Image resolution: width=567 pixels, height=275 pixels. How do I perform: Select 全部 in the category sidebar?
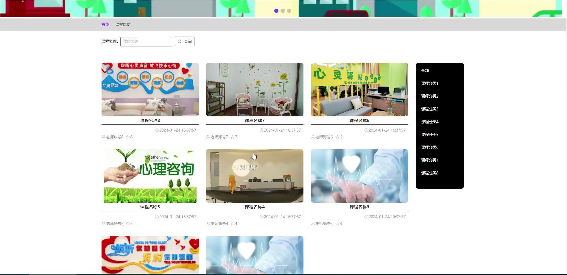[x=425, y=71]
